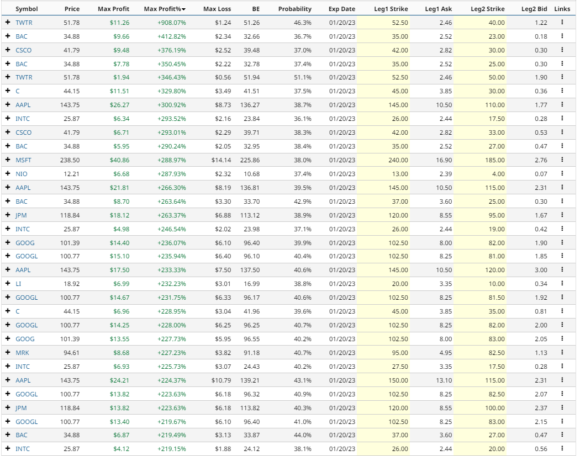
Task: Open links menu for BAC +412.82% row
Action: tap(562, 36)
